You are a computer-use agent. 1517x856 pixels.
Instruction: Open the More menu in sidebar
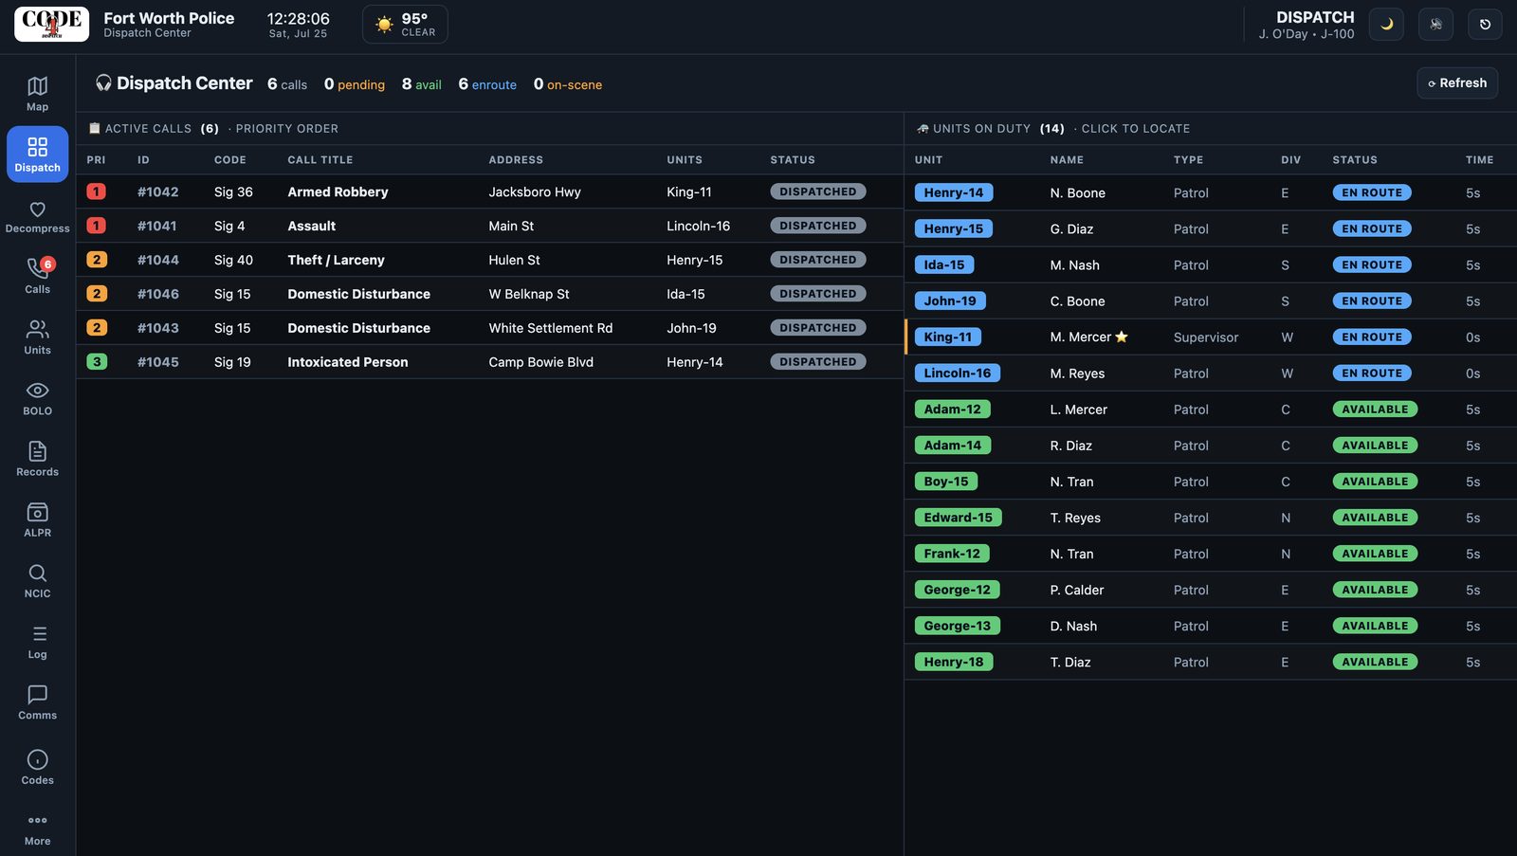(37, 829)
